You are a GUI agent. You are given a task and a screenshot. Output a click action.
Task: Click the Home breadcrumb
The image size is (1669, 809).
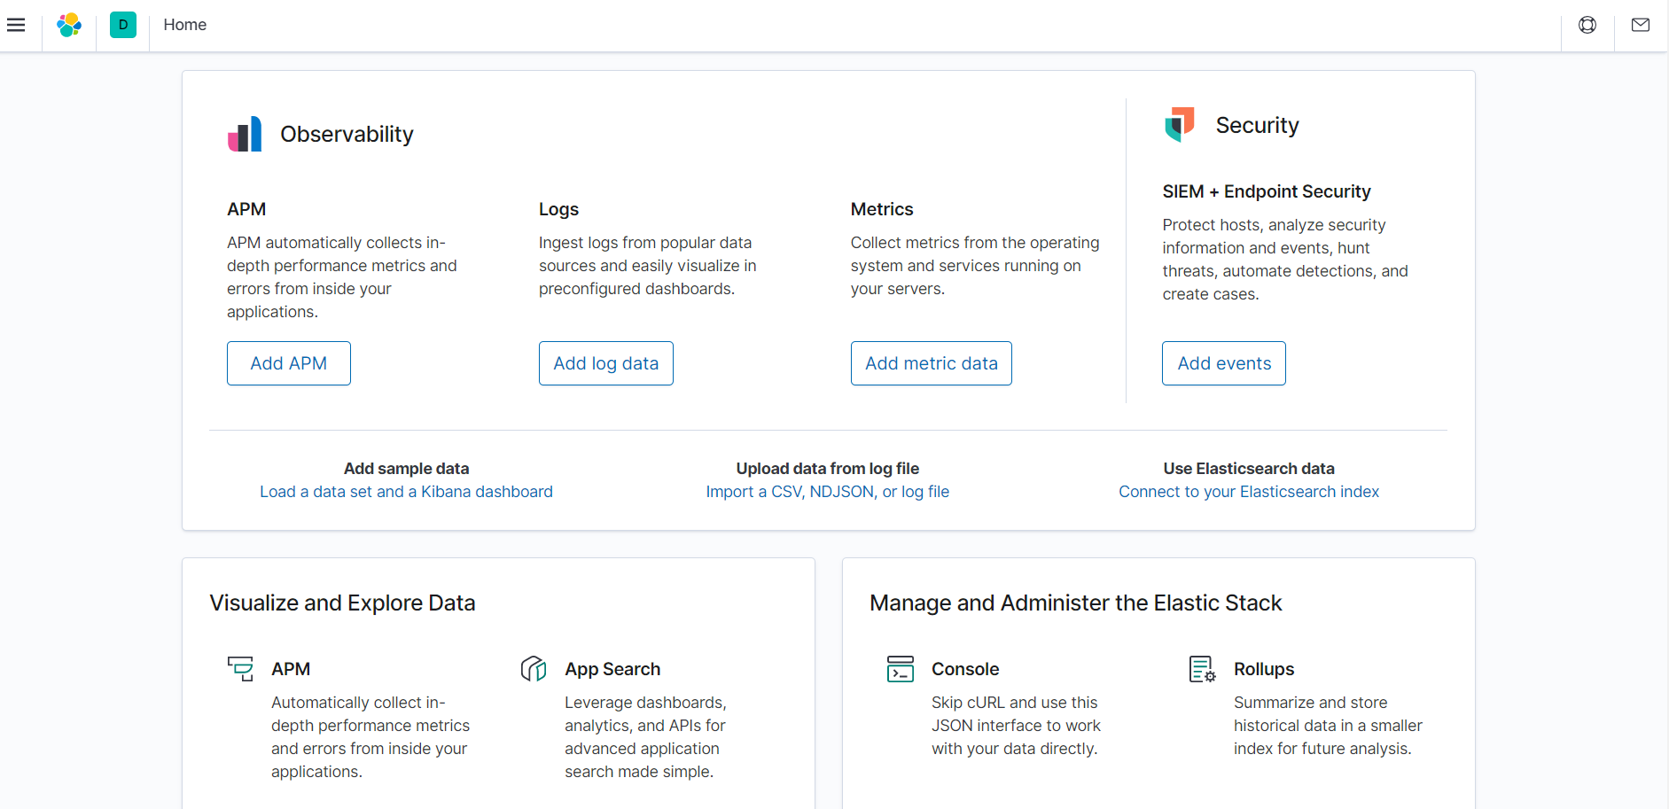(x=185, y=25)
